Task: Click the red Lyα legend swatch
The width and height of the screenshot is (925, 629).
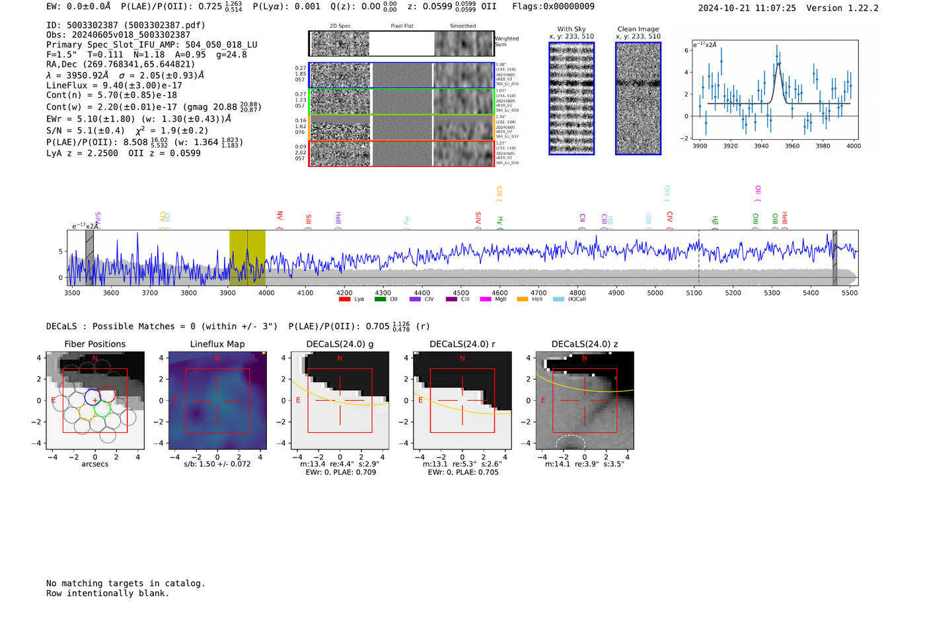Action: pyautogui.click(x=344, y=300)
